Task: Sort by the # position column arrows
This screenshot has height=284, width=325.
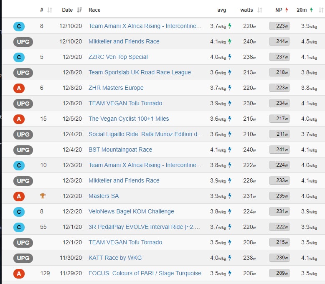Action: pyautogui.click(x=50, y=10)
